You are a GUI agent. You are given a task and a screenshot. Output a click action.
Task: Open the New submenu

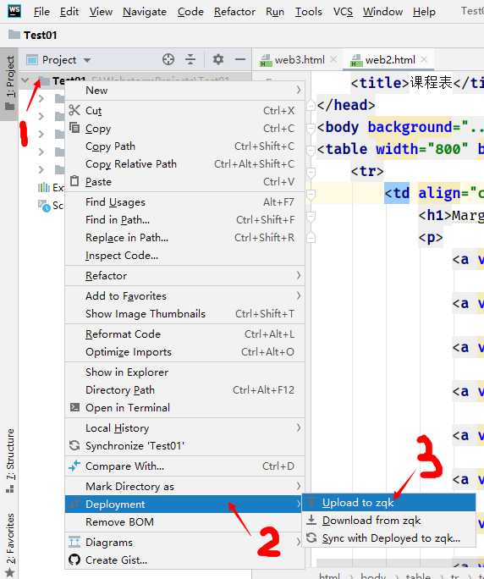184,91
